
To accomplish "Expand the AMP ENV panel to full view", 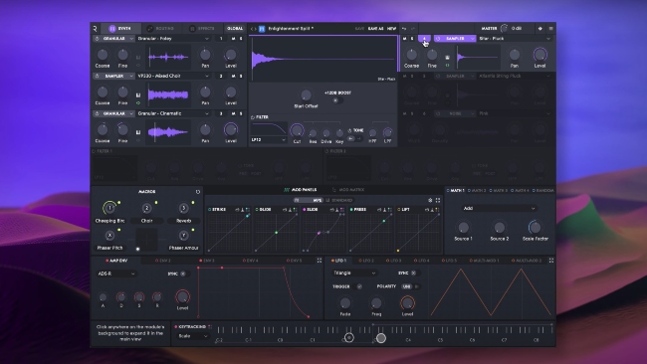I will click(x=319, y=261).
